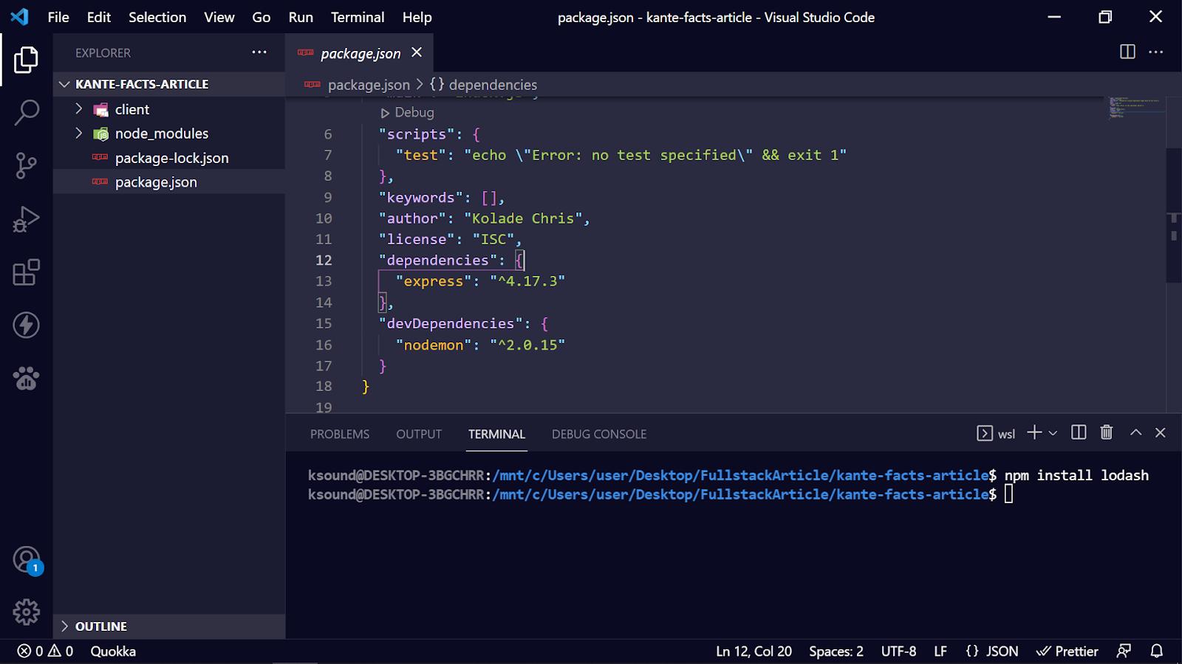Open the Source Control view

point(27,165)
